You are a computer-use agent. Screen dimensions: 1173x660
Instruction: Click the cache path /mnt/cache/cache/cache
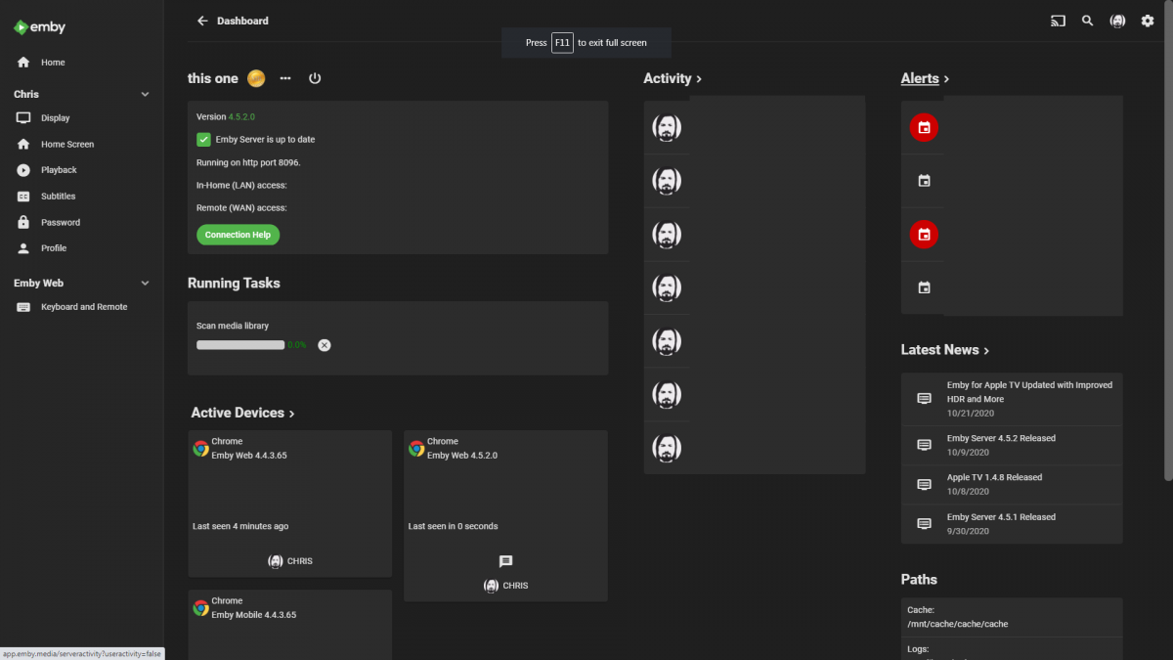point(957,624)
